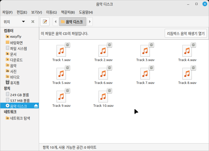Close the sidebar with the X icon
The height and width of the screenshot is (151, 209).
(x=33, y=22)
